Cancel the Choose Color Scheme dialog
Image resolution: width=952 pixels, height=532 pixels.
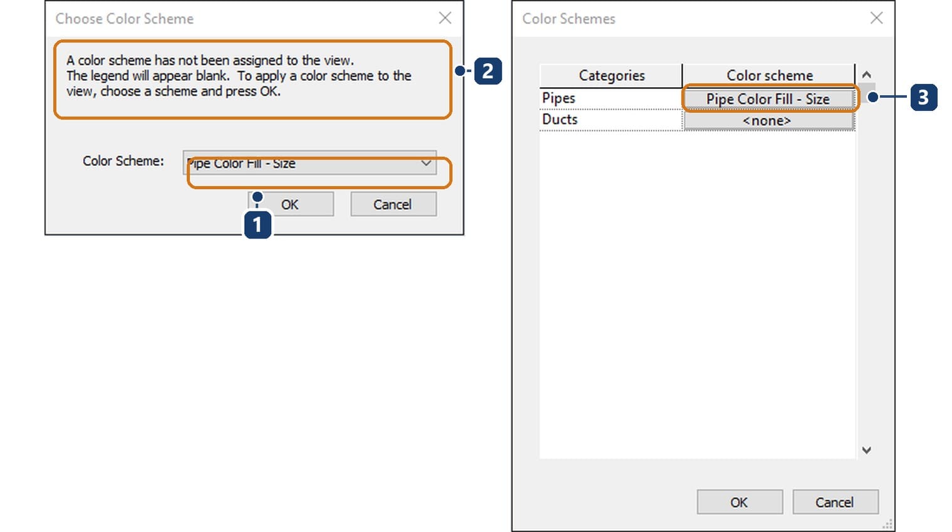[x=393, y=205]
